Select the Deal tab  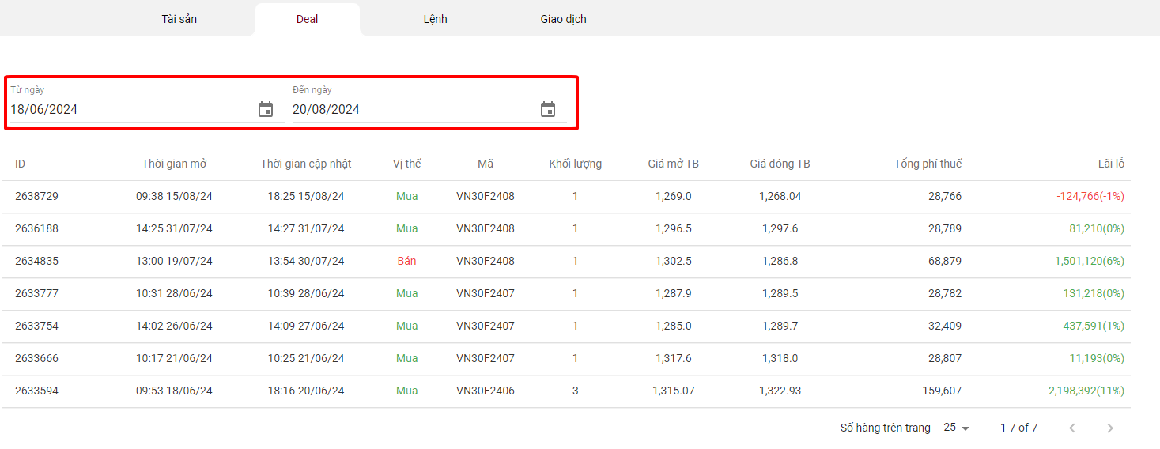[307, 19]
